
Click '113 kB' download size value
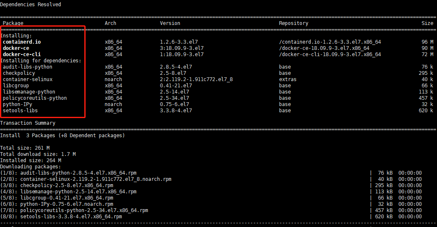[x=384, y=192]
